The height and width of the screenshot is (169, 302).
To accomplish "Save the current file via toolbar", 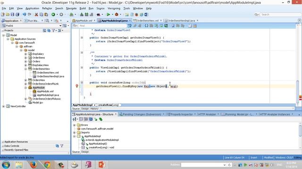I will click(13, 15).
